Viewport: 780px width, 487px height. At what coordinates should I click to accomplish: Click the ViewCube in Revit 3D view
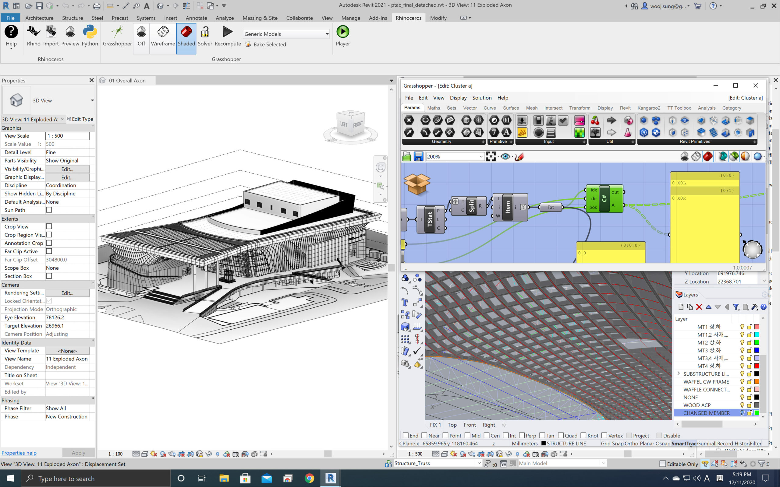(x=350, y=124)
